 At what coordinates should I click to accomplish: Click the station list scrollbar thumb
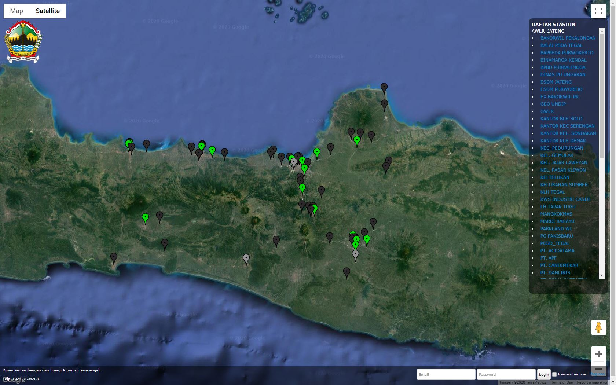(602, 95)
